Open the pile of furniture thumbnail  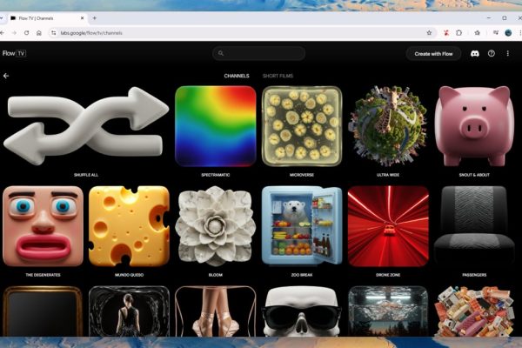474,311
